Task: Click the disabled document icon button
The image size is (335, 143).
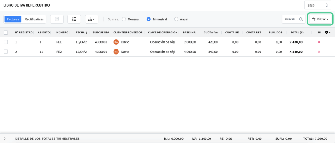Action: click(x=57, y=19)
